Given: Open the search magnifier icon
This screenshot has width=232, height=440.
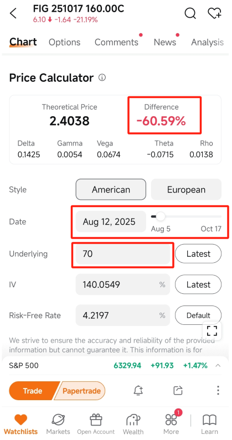Looking at the screenshot, I should tap(190, 13).
